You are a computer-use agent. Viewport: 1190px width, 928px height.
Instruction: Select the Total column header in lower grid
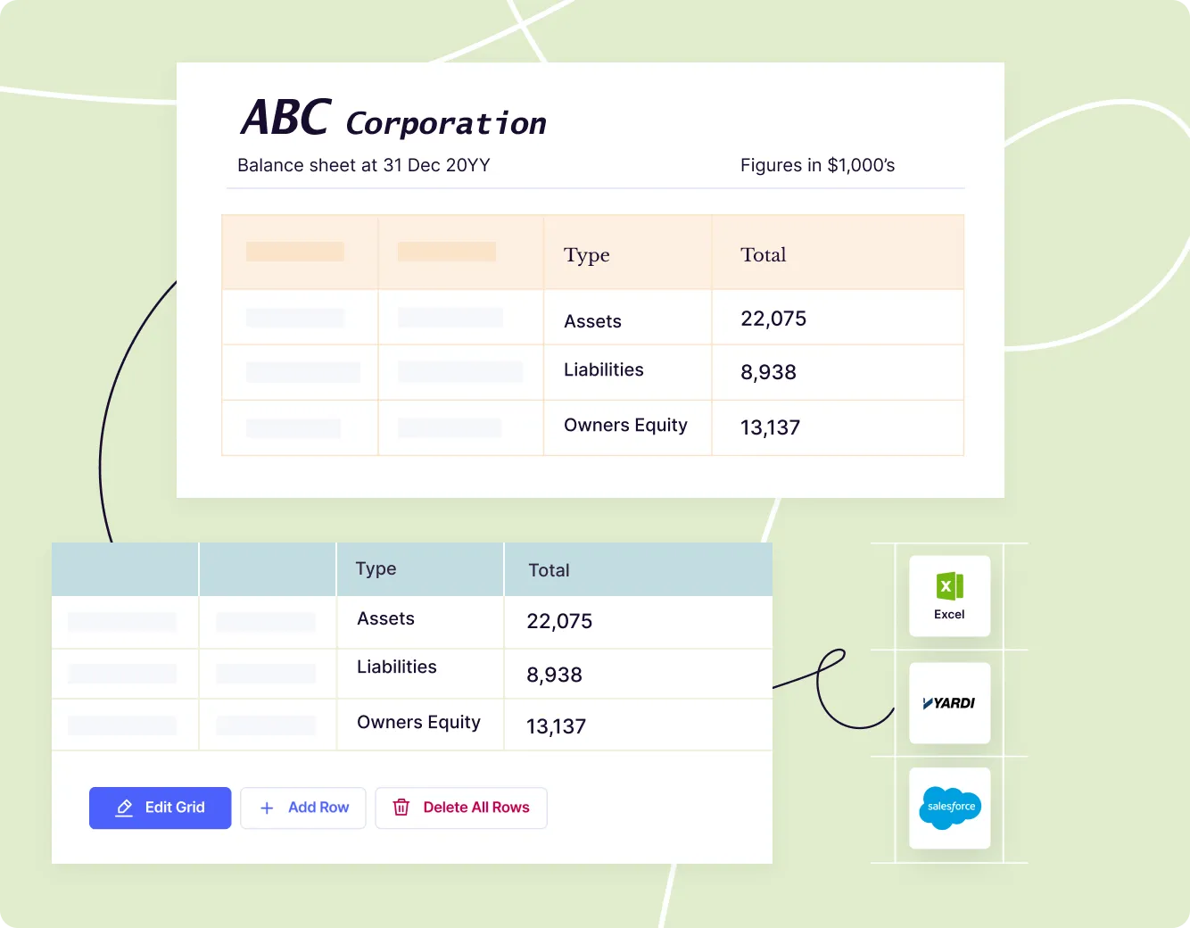[x=549, y=570]
